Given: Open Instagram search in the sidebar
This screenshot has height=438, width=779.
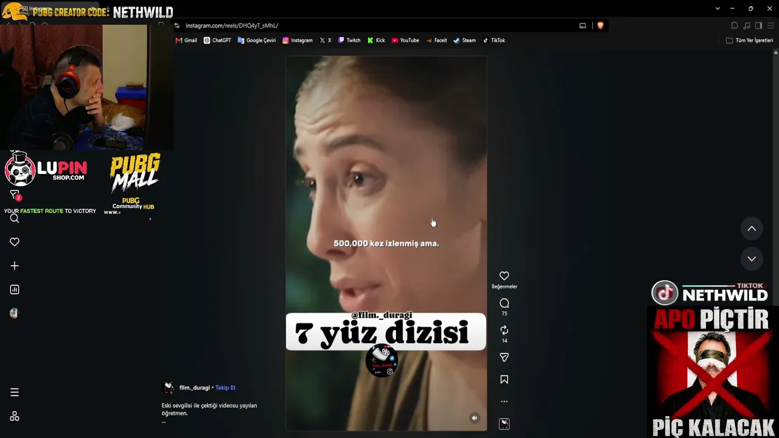Looking at the screenshot, I should click(15, 218).
